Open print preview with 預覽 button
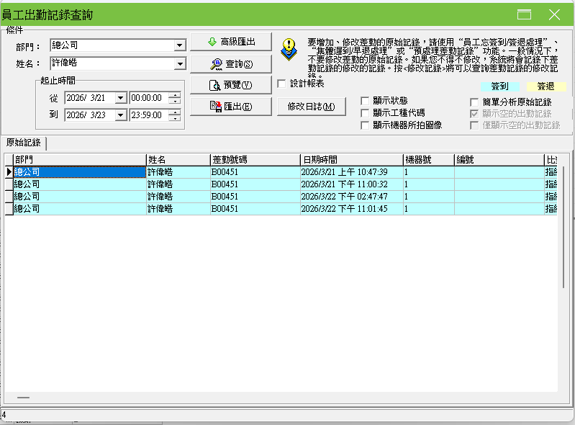Image resolution: width=575 pixels, height=425 pixels. click(230, 85)
